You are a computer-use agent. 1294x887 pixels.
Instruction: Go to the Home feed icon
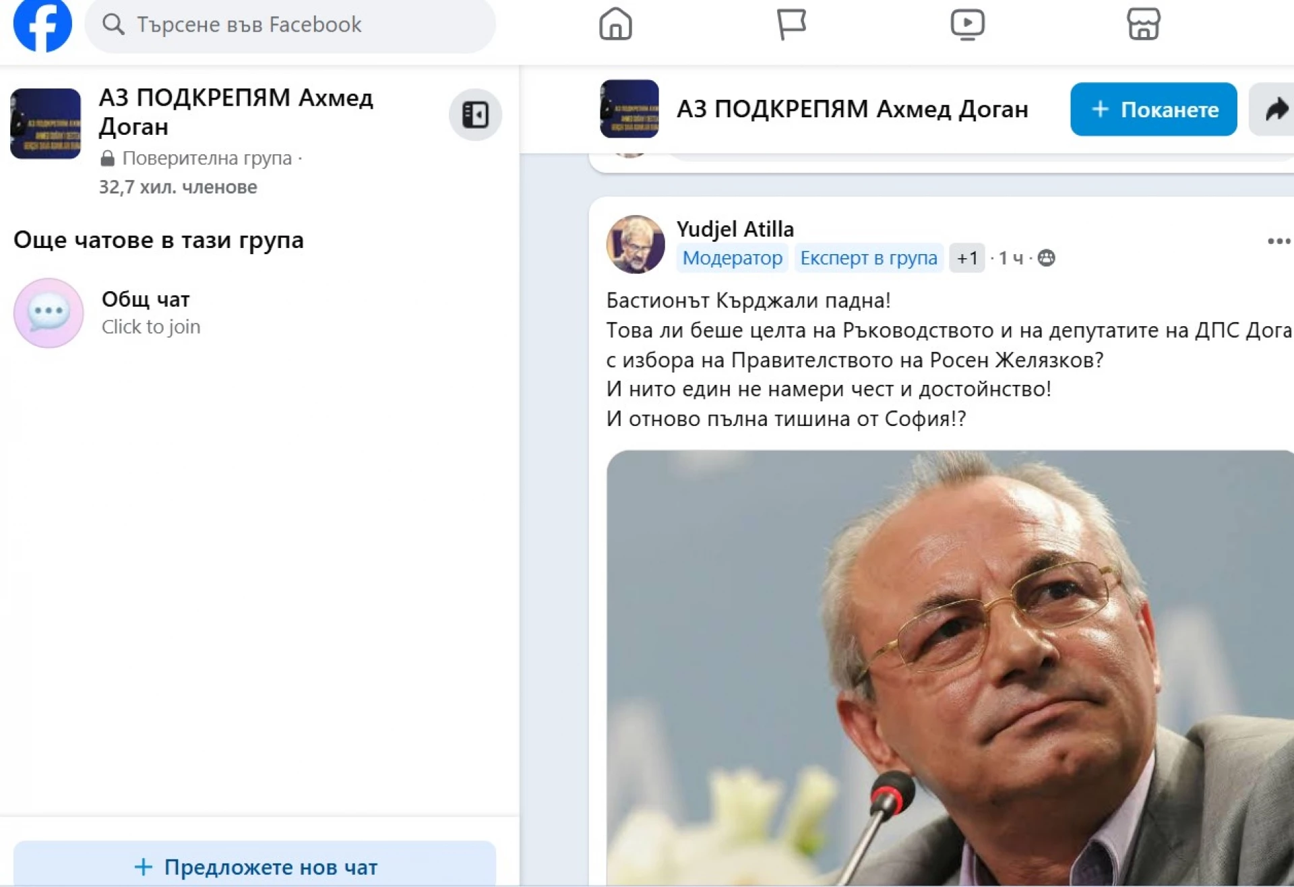(615, 24)
